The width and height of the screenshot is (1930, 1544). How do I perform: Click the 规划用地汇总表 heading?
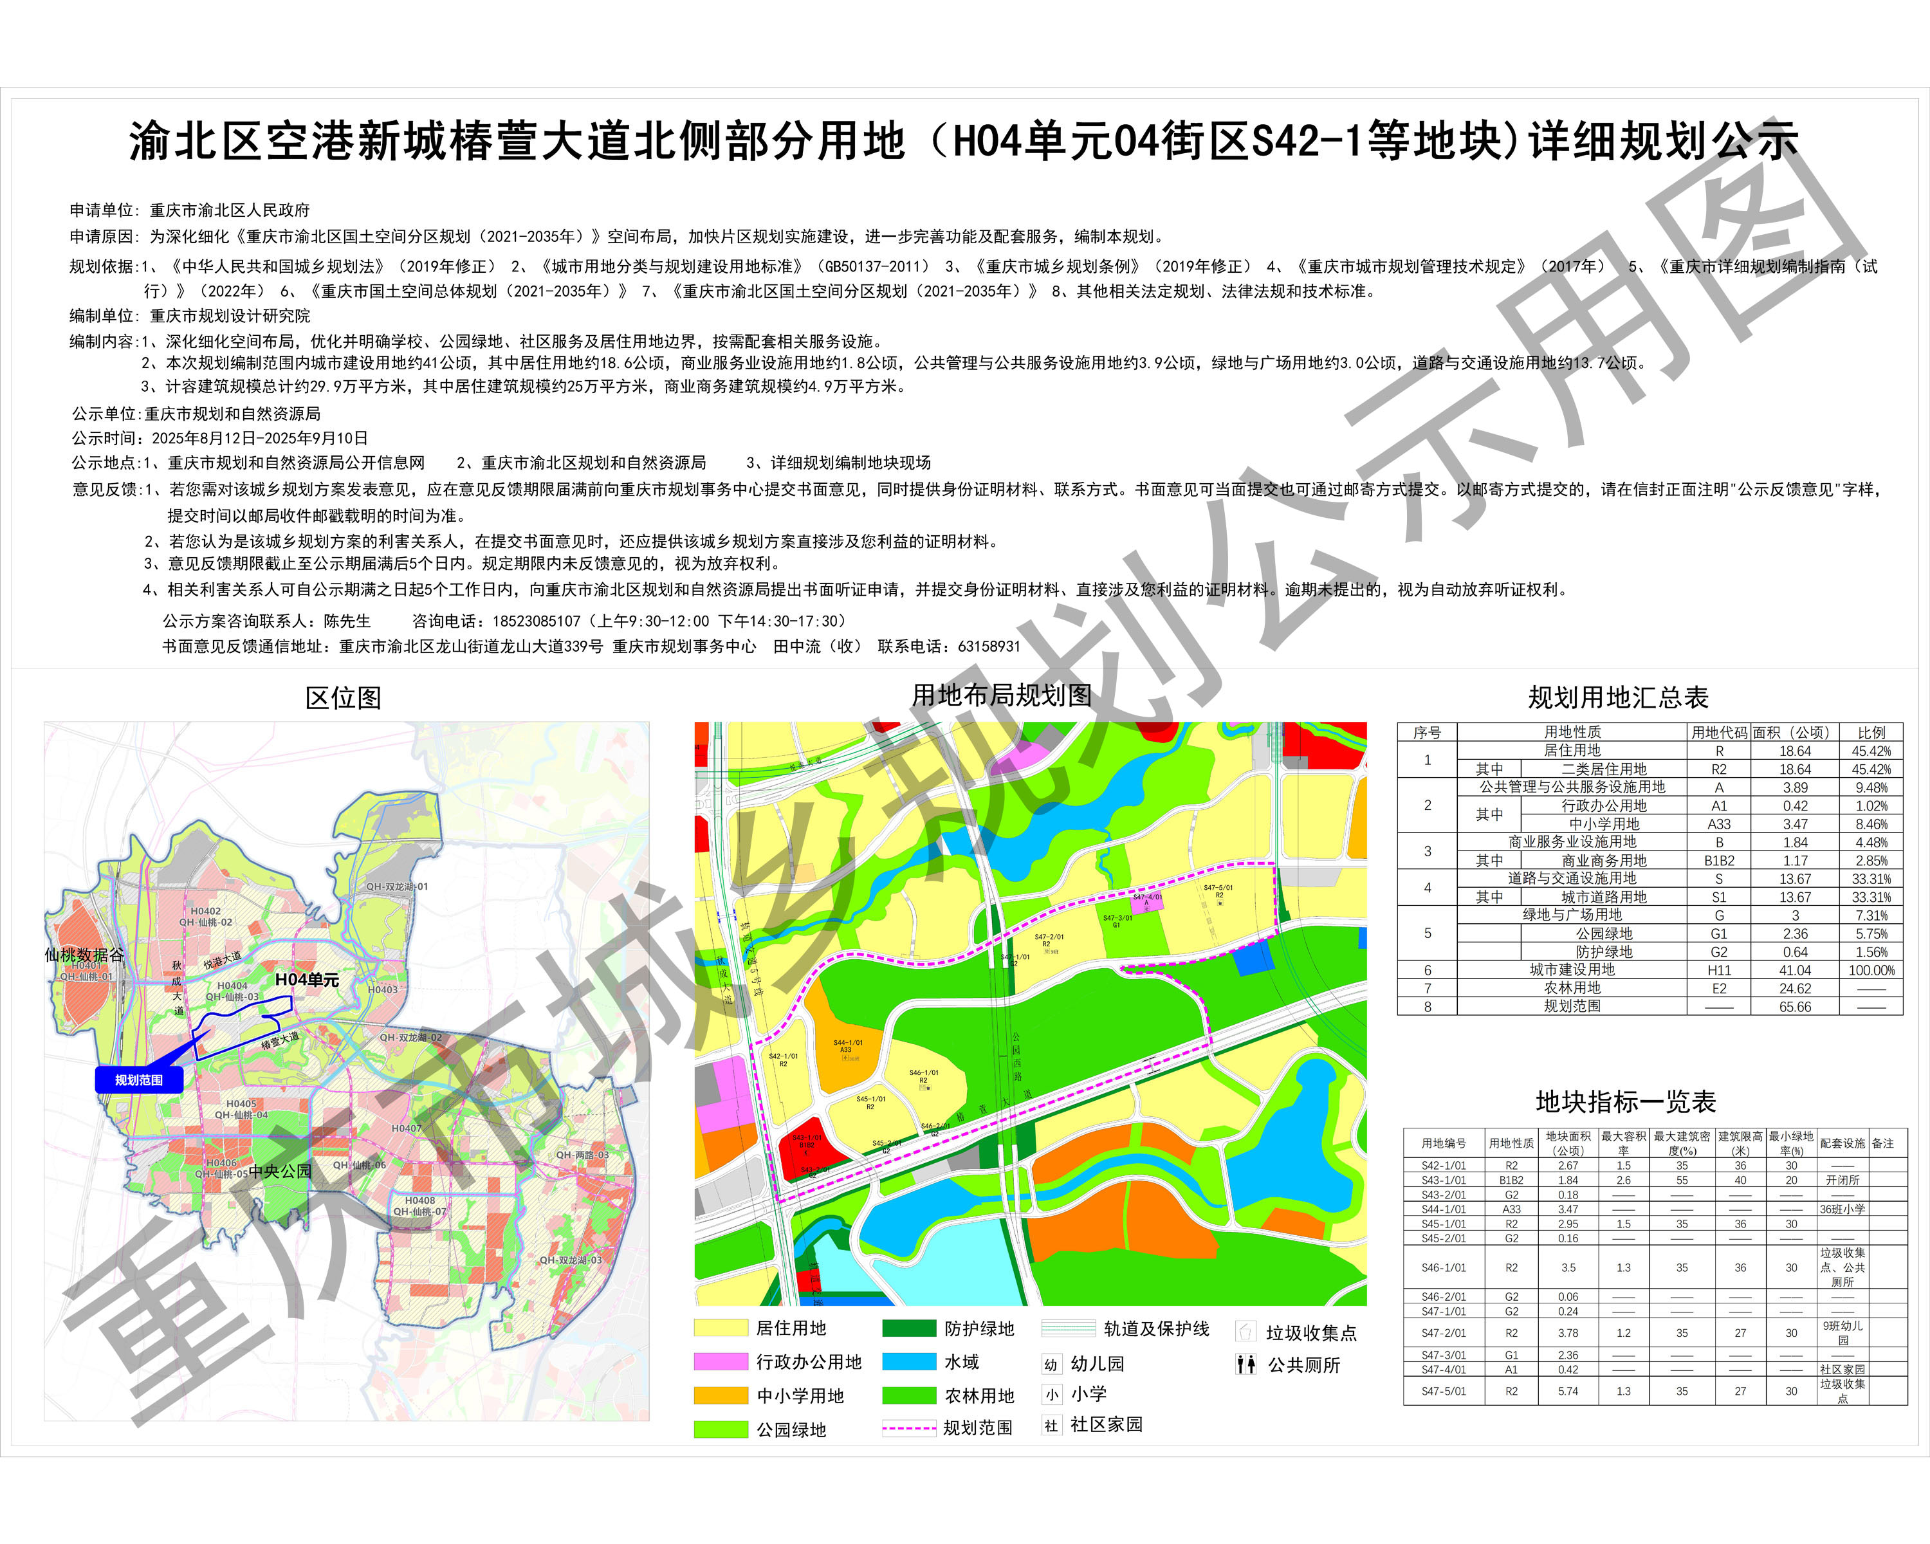coord(1619,698)
